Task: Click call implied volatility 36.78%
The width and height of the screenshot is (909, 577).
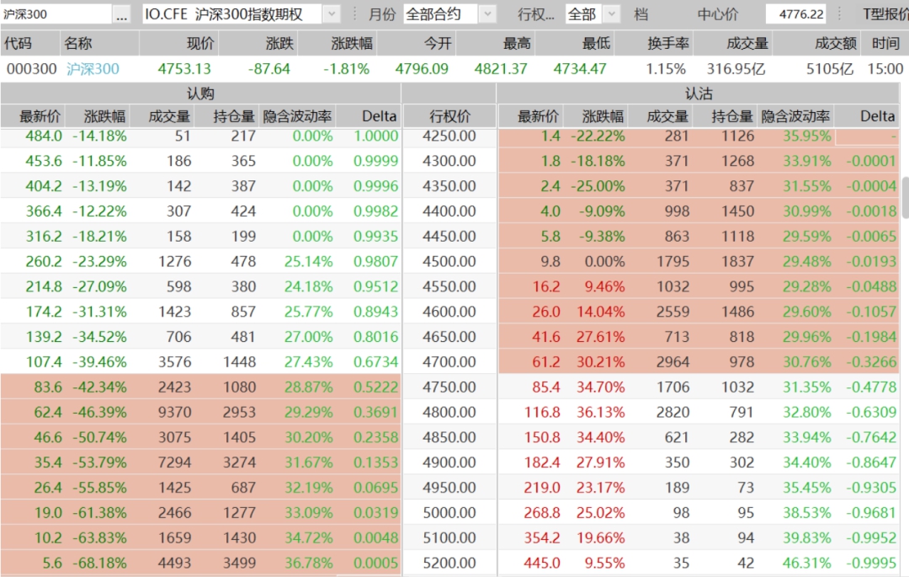Action: 308,563
